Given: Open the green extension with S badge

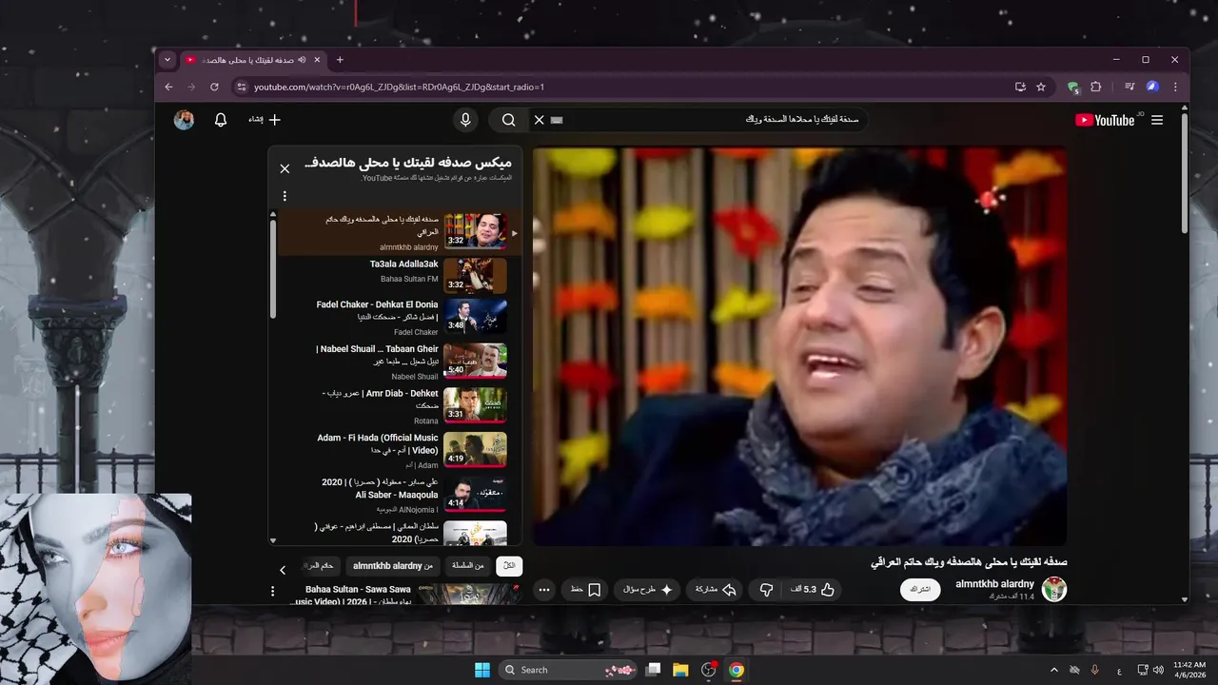Looking at the screenshot, I should [x=1073, y=87].
